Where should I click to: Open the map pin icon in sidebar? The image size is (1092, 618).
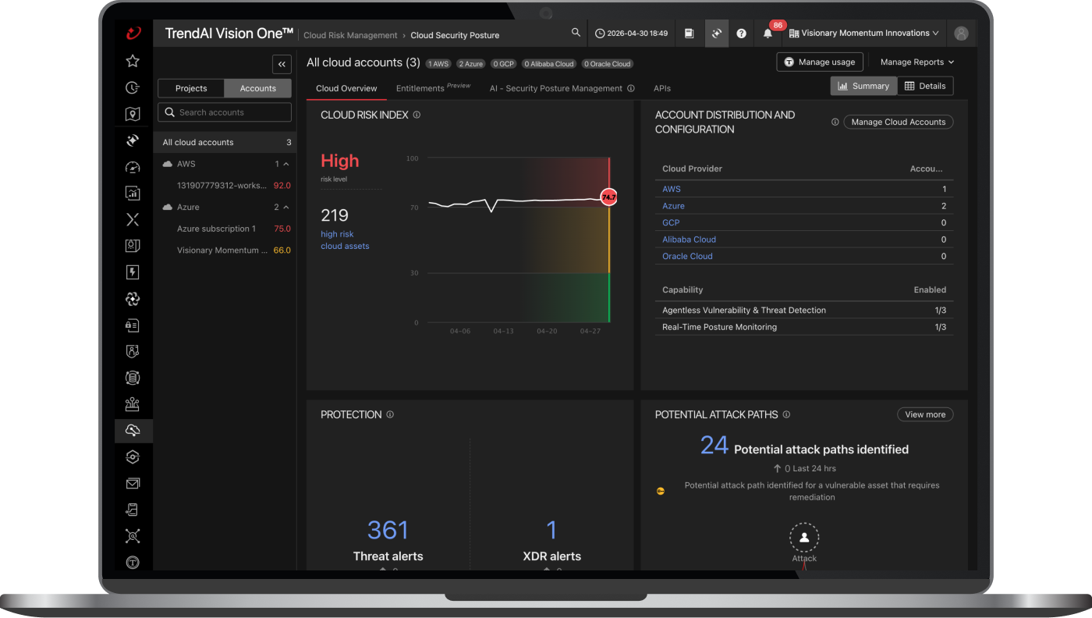click(133, 114)
